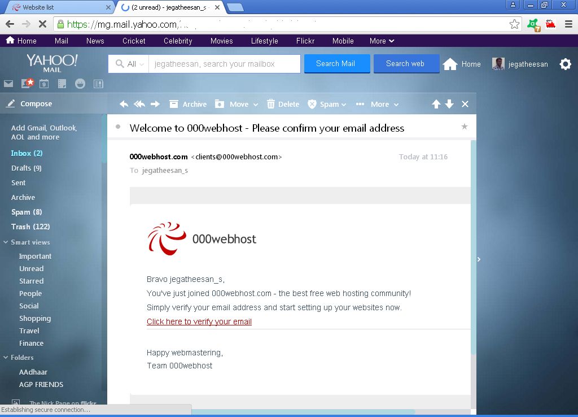Bookmark page with the star icon

pos(514,24)
